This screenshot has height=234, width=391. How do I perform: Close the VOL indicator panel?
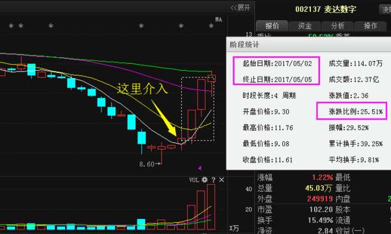pos(222,179)
